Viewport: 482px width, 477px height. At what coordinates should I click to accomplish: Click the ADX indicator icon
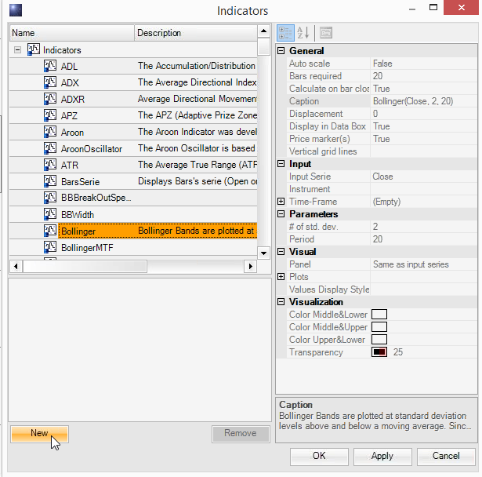(x=50, y=82)
